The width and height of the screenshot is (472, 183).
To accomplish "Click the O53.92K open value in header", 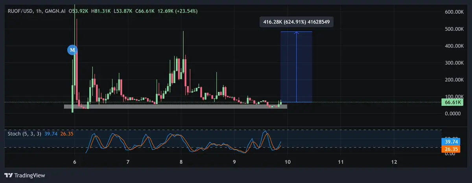I will pyautogui.click(x=79, y=11).
